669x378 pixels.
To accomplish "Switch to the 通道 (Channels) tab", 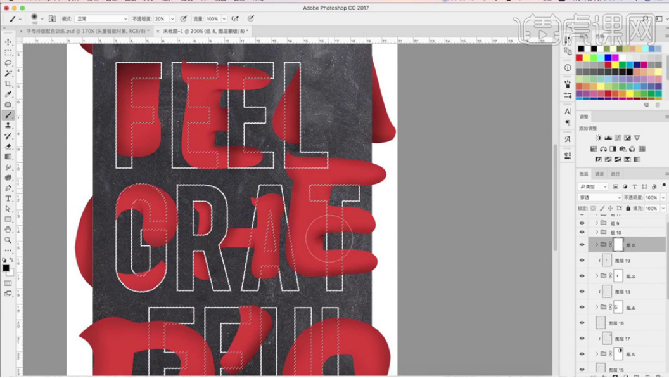I will pyautogui.click(x=599, y=174).
